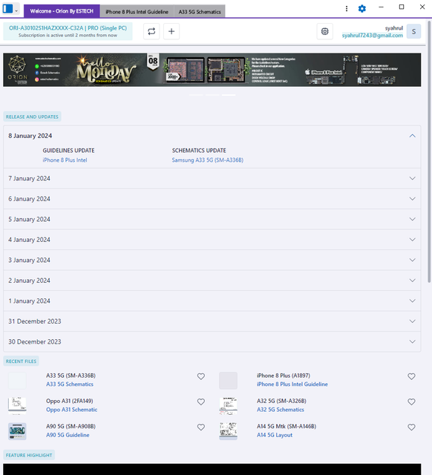Open the chip hardware info icon

pos(325,31)
